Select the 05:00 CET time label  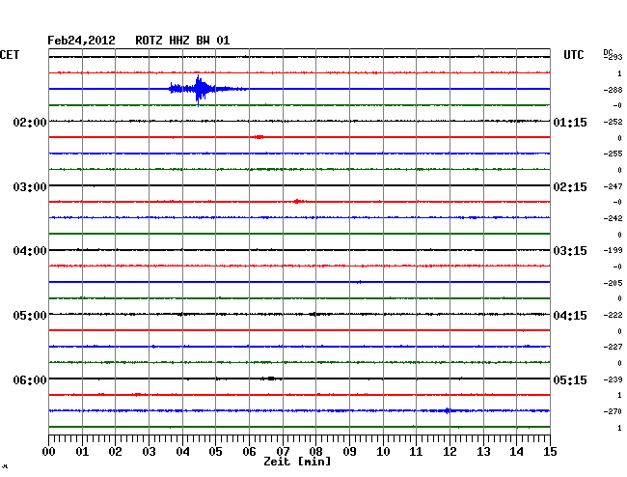click(x=30, y=316)
